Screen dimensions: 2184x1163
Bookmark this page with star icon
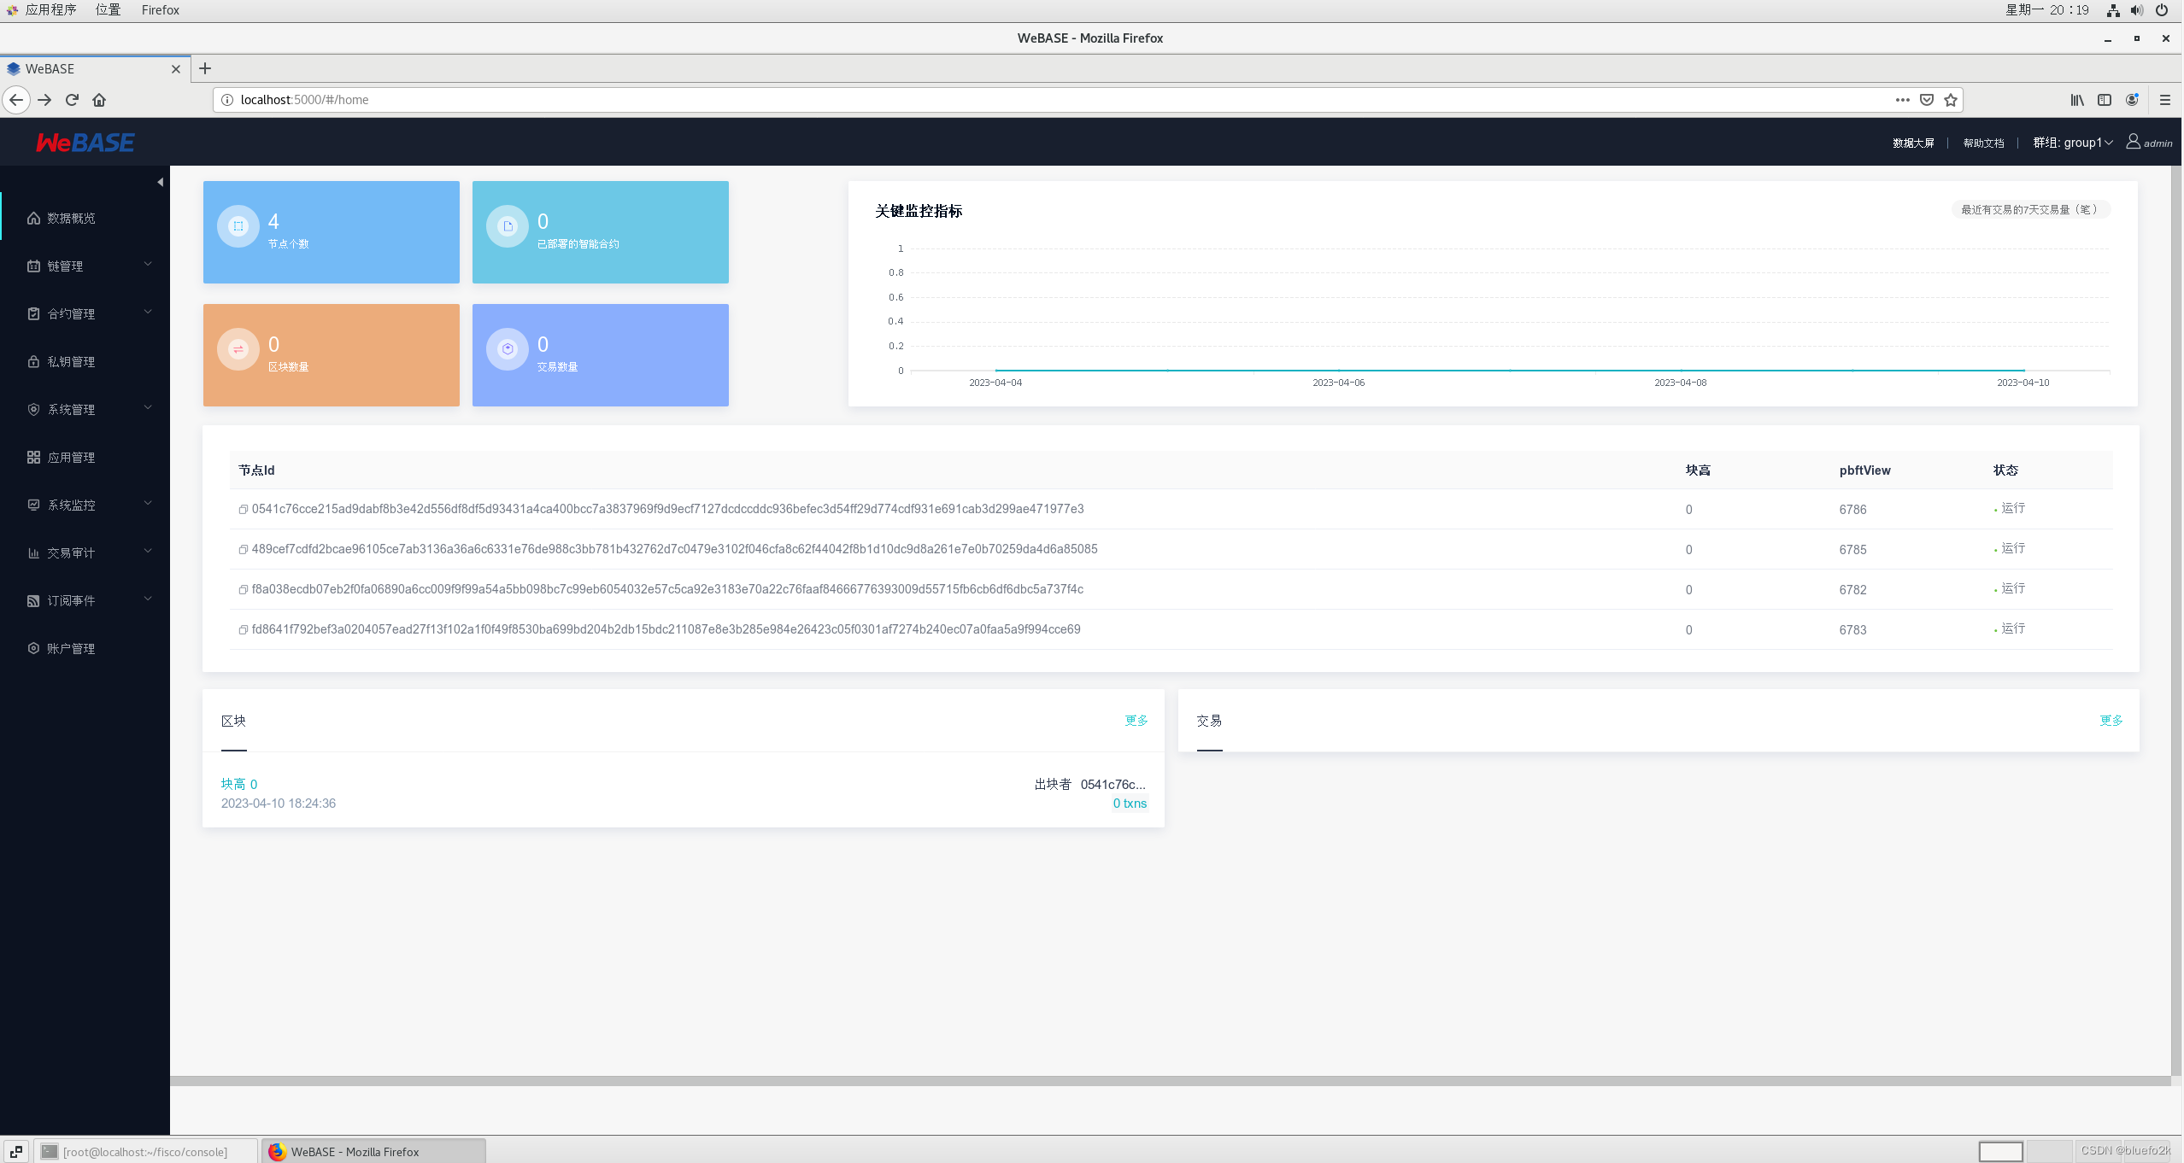1950,100
